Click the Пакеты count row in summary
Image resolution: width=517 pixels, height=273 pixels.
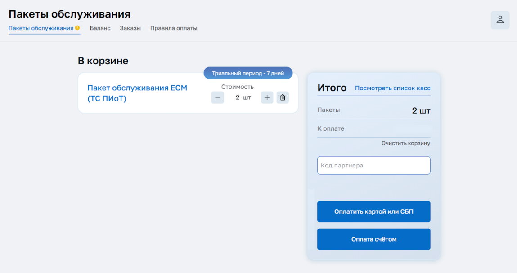click(x=373, y=110)
